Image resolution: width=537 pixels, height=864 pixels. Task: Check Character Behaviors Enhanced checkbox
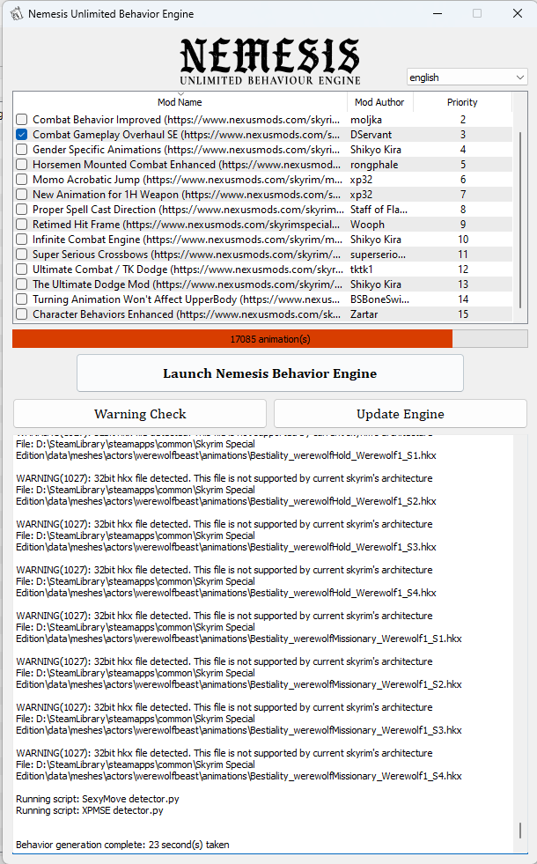click(x=21, y=314)
